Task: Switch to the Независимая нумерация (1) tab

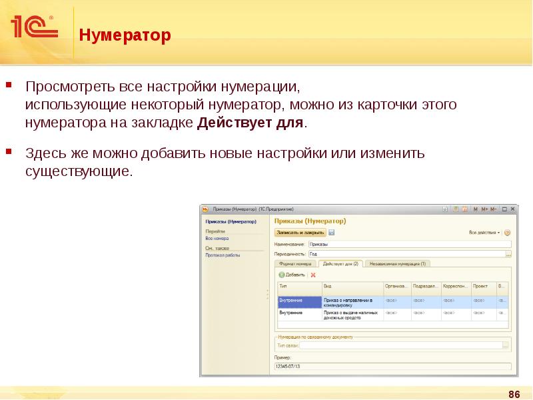Action: pyautogui.click(x=398, y=264)
